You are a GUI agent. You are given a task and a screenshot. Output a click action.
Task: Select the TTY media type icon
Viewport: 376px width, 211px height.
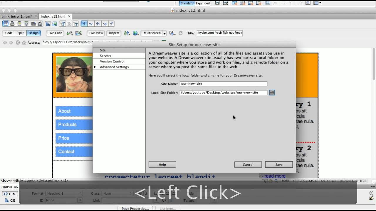[33, 24]
